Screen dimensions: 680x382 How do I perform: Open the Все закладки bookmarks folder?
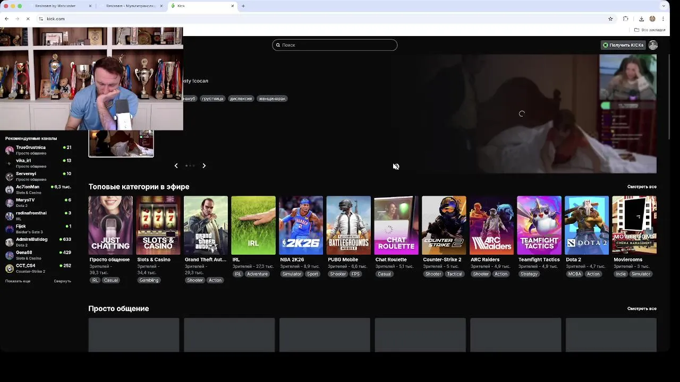[649, 30]
